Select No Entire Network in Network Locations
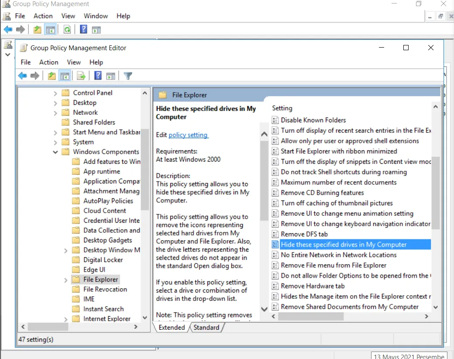This screenshot has height=359, width=454. tap(338, 255)
